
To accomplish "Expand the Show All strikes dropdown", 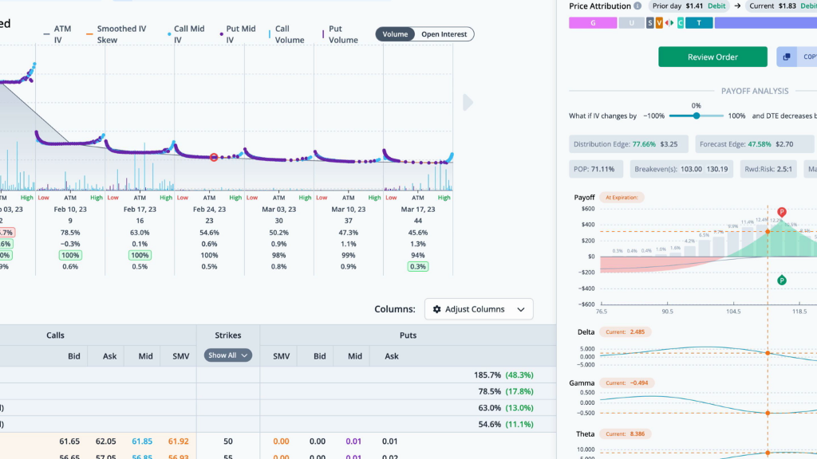I will coord(227,355).
